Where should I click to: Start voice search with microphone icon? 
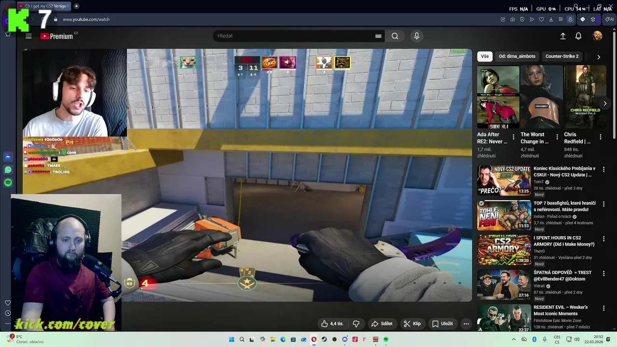pos(416,36)
